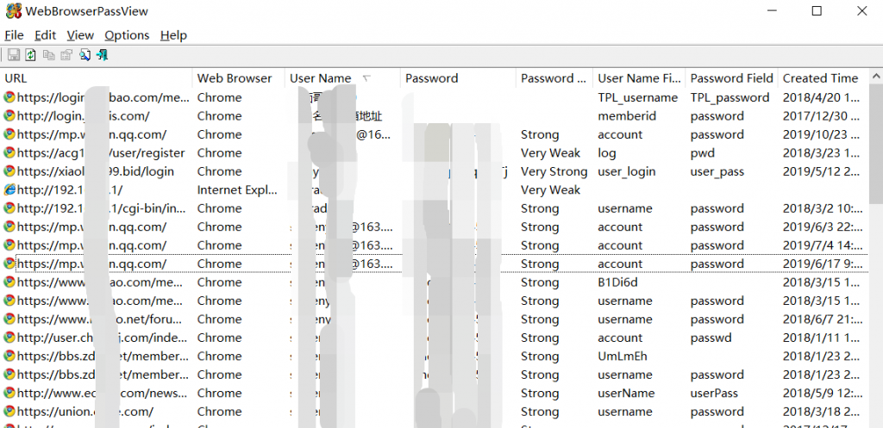Sort by the URL column header
This screenshot has height=428, width=883.
click(x=97, y=78)
